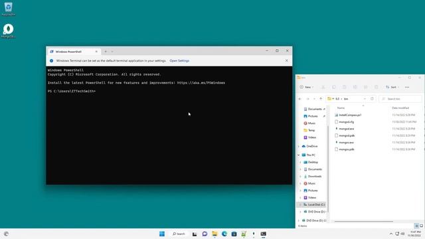
Task: Open Task View from the taskbar
Action: click(195, 234)
